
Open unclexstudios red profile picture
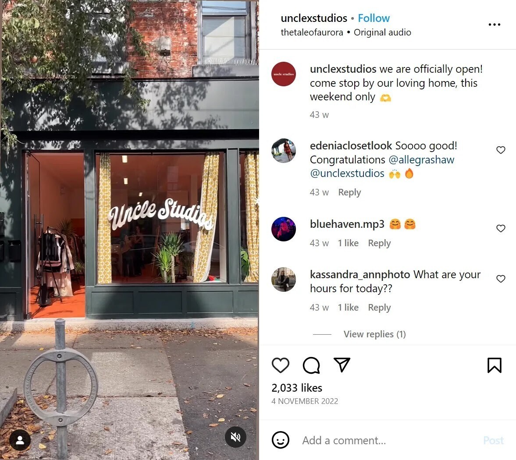pyautogui.click(x=284, y=74)
